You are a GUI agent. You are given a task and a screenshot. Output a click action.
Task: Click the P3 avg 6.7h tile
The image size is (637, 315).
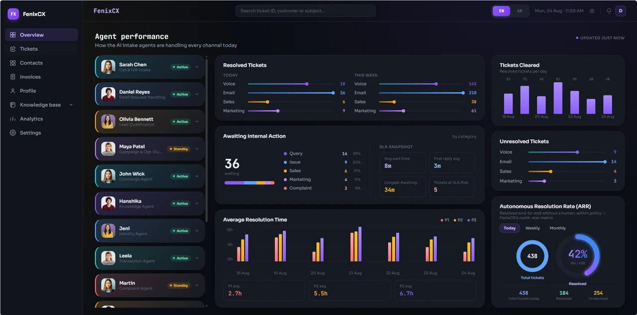tap(435, 290)
